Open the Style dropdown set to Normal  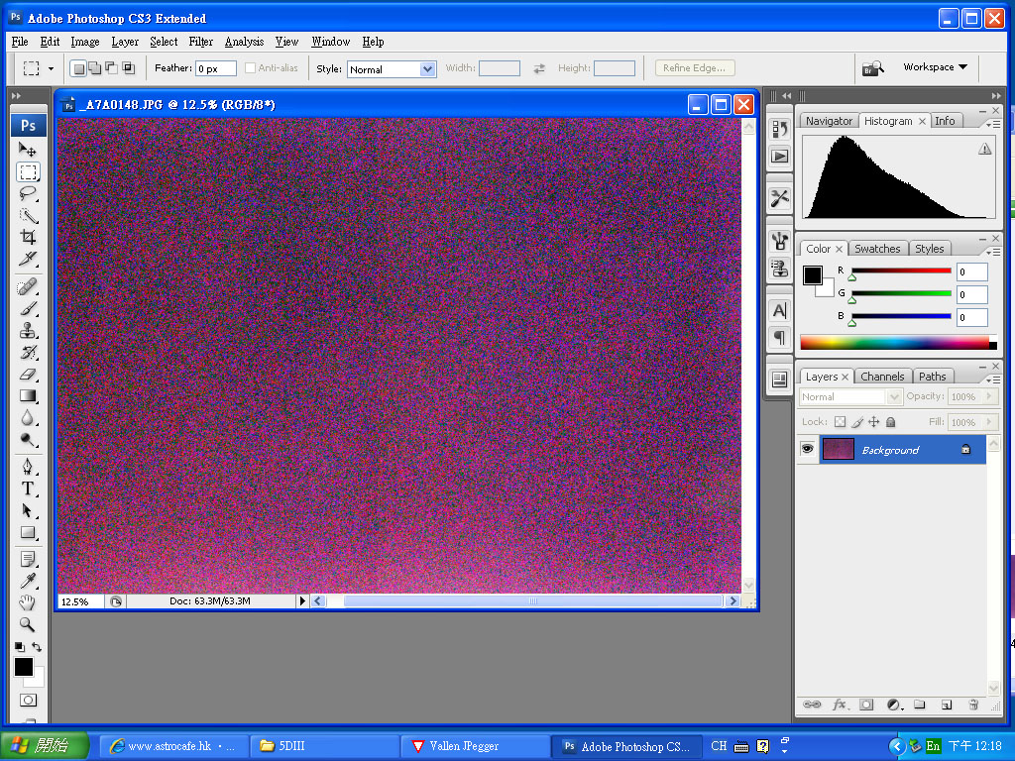(391, 69)
